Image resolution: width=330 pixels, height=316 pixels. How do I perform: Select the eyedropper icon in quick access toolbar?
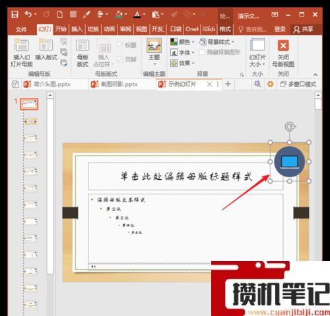[86, 15]
